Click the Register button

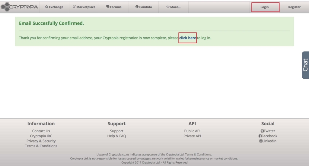tap(294, 7)
